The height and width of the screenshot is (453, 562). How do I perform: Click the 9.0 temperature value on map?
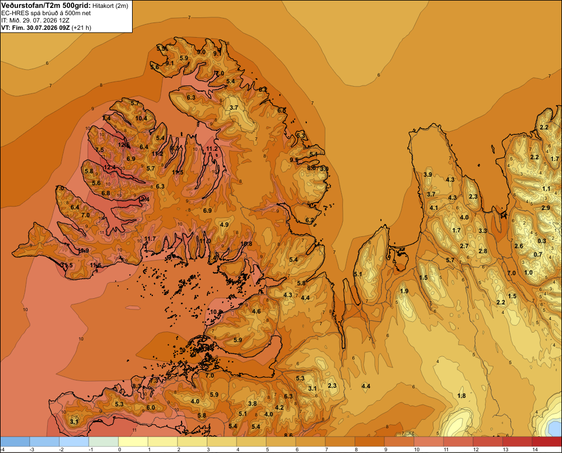click(x=201, y=52)
